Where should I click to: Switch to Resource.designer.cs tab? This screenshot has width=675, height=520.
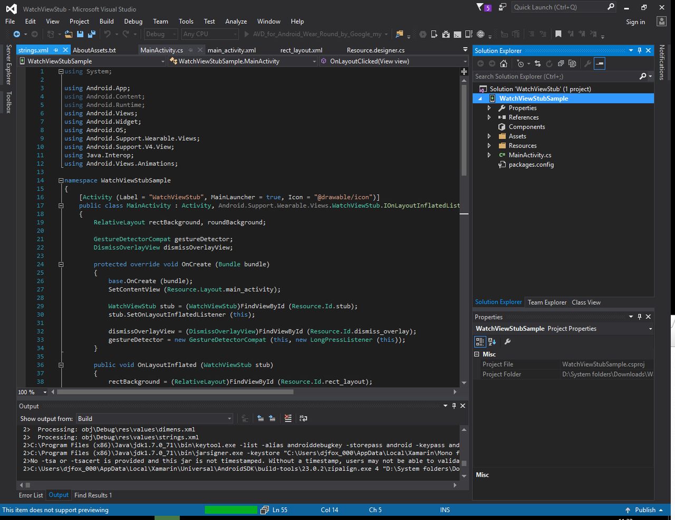pyautogui.click(x=375, y=50)
